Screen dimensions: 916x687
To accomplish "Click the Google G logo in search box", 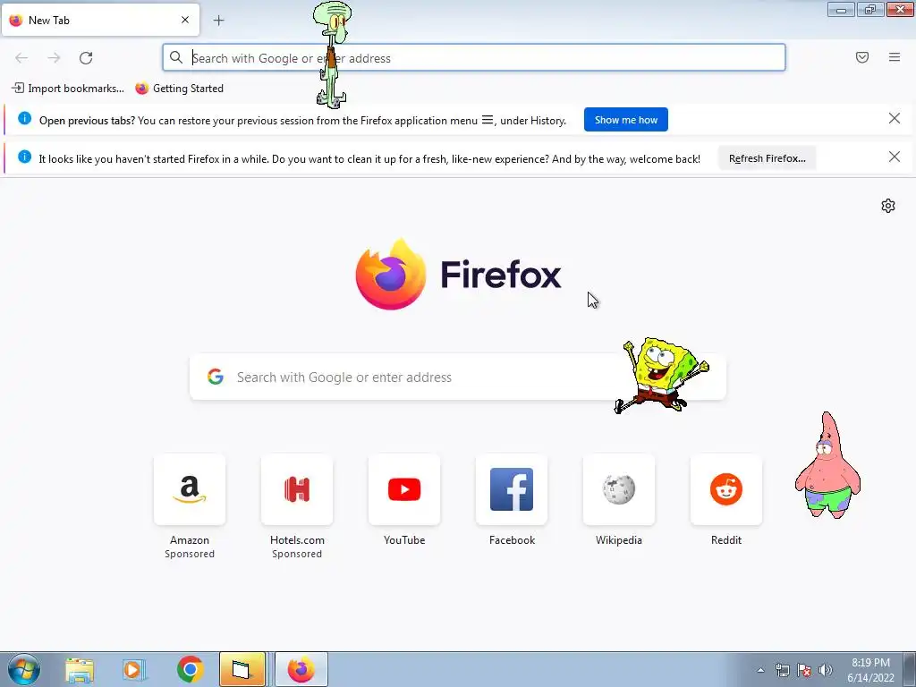I will (216, 377).
